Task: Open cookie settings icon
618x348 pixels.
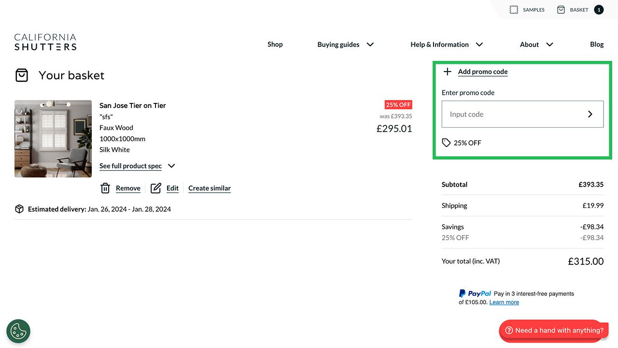Action: pyautogui.click(x=18, y=331)
